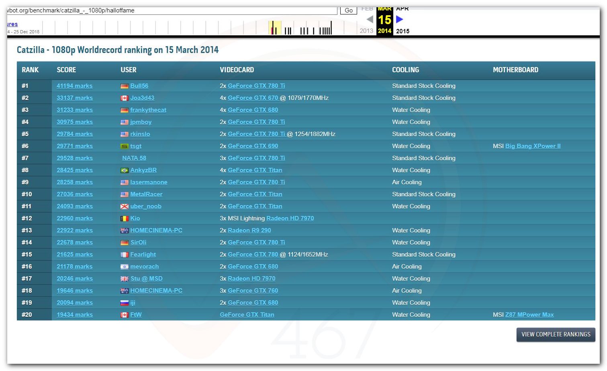The width and height of the screenshot is (607, 371).
Task: Jump to the 2015 capture year
Action: 403,31
